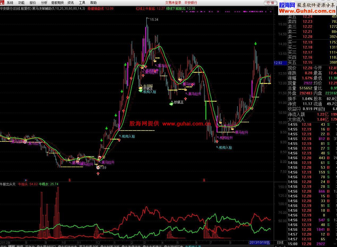Screen dimensions: 337x247
Task: Click the 稳健操盘线: 12.06 indicator label
Action: point(100,8)
